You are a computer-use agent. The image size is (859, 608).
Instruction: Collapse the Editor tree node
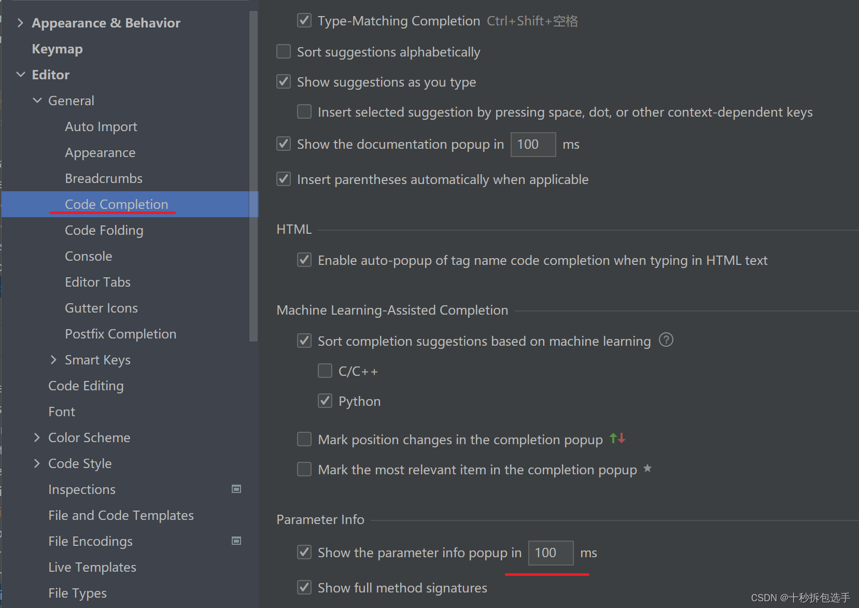21,75
